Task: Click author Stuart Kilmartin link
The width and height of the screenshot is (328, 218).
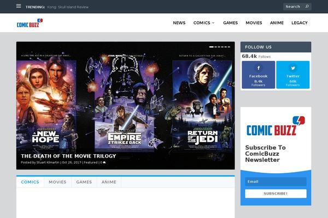Action: click(x=48, y=162)
